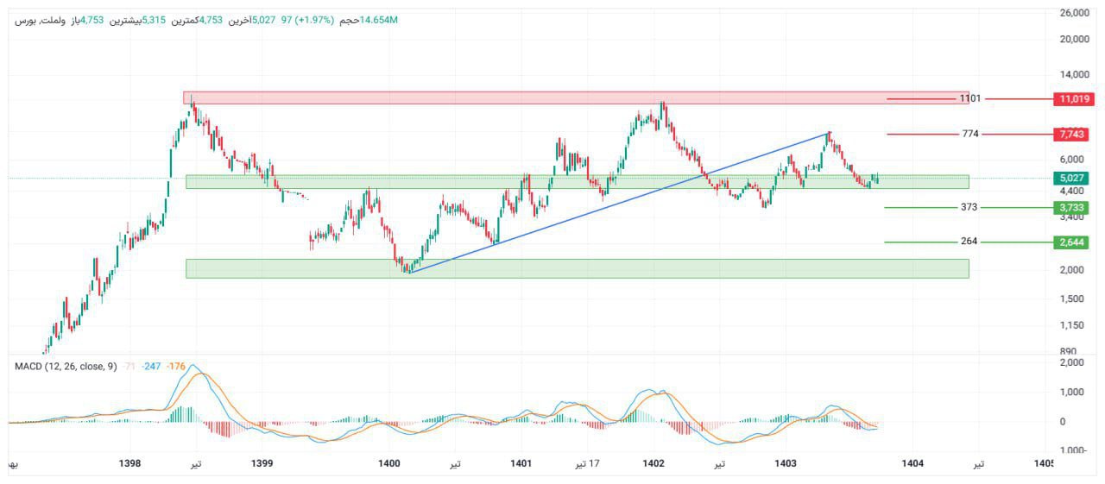The image size is (1105, 484).
Task: Click the 1402 date on time axis
Action: point(654,464)
